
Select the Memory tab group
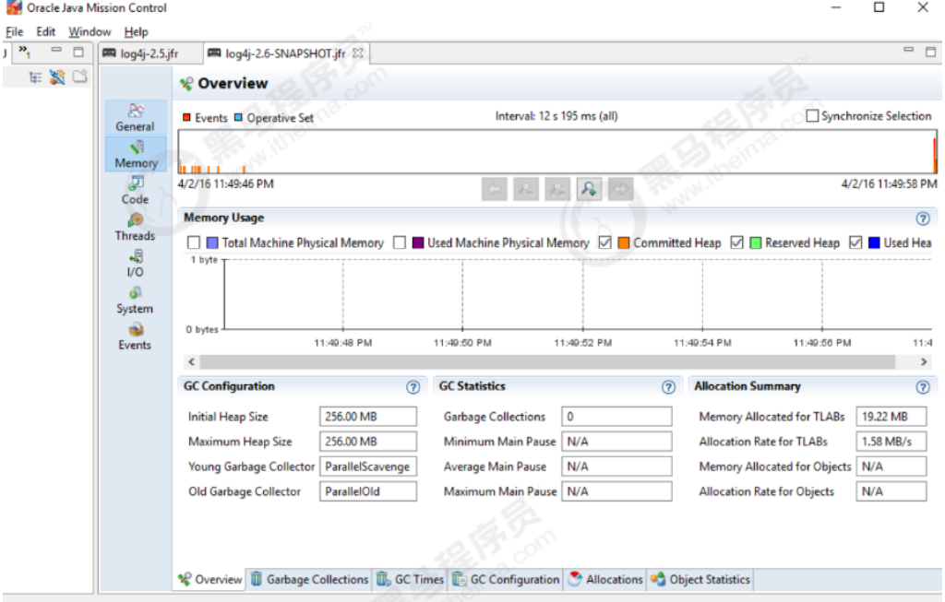coord(135,155)
